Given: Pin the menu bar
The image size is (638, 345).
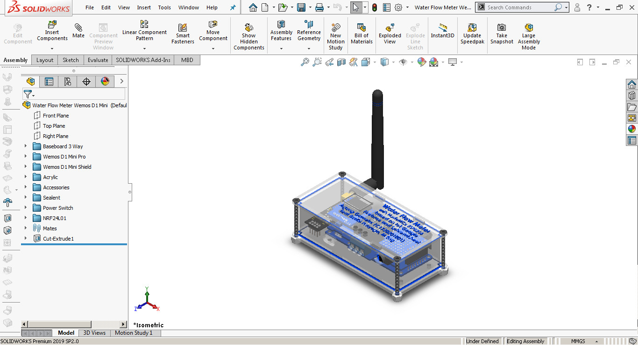Looking at the screenshot, I should [233, 7].
